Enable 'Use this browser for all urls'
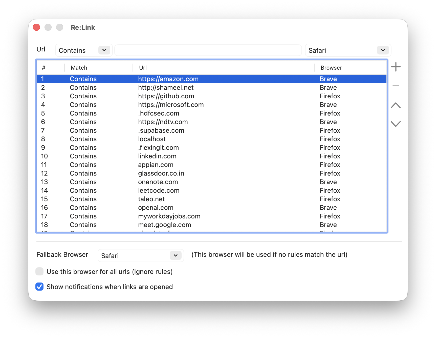Screen dimensions: 436x338 (39, 272)
